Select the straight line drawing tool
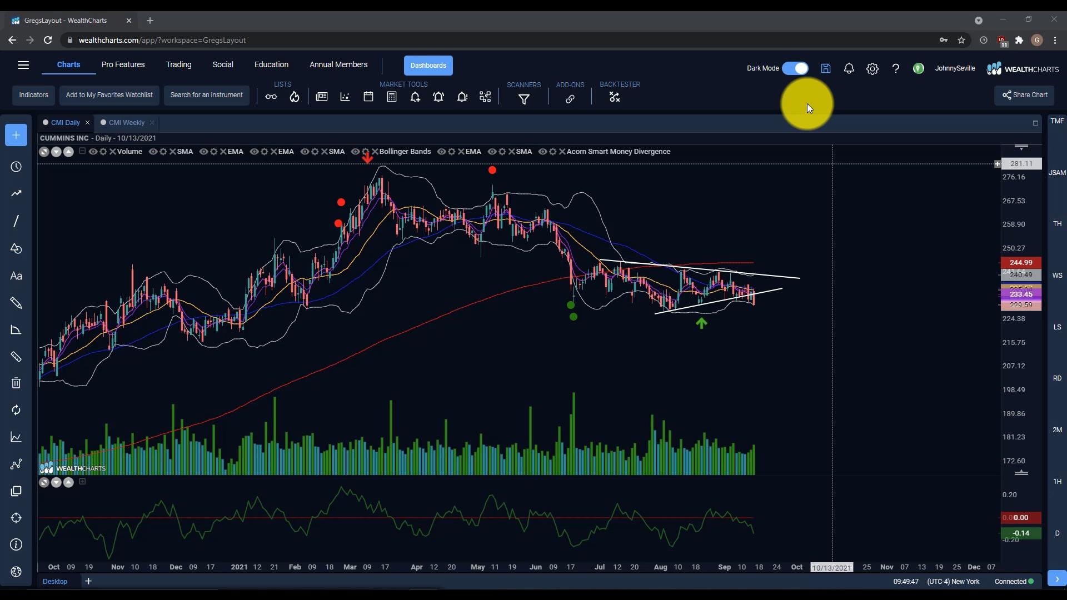Screen dimensions: 1067x600 click(16, 221)
